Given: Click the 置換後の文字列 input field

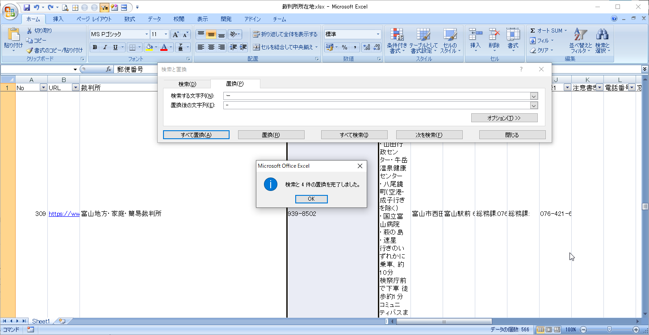Looking at the screenshot, I should (377, 105).
